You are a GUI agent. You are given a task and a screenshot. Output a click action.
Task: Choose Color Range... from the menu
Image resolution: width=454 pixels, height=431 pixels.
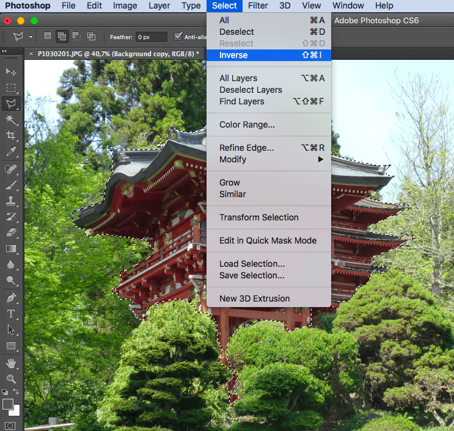point(247,125)
